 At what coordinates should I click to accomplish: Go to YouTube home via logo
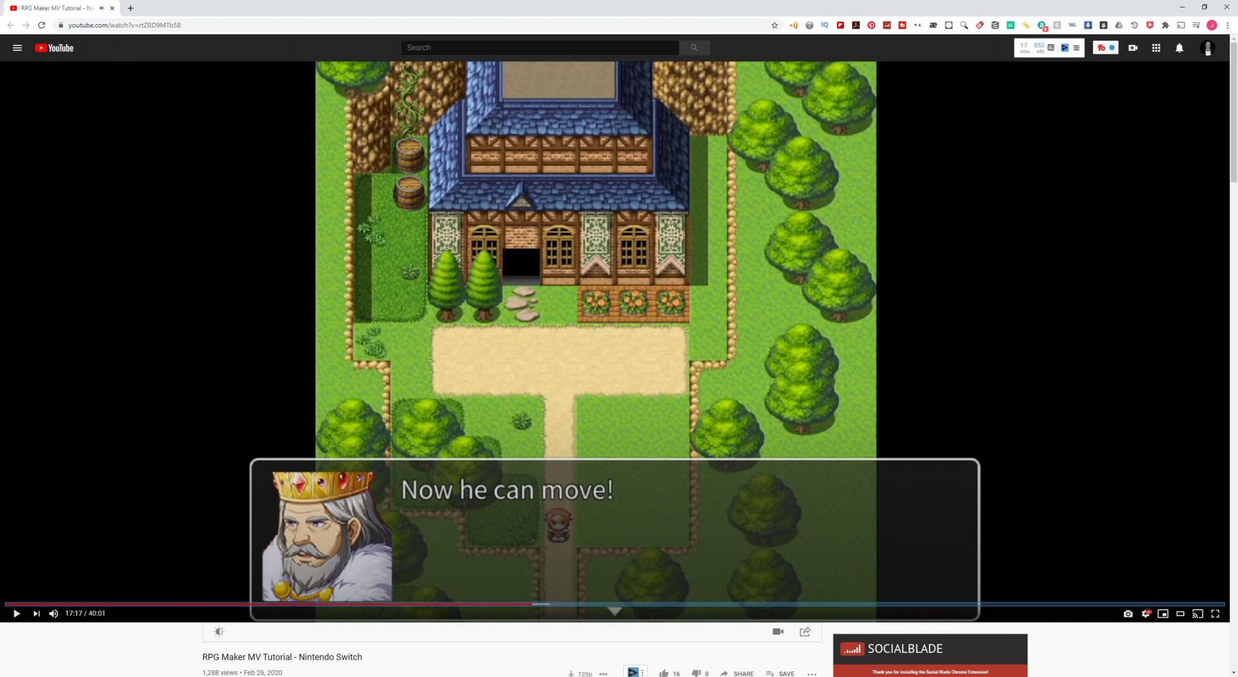click(x=54, y=48)
